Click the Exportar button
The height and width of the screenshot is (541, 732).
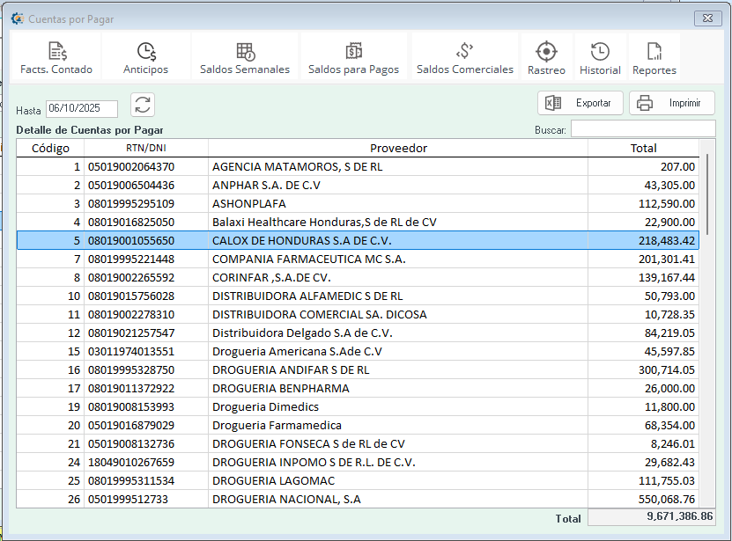[x=580, y=103]
